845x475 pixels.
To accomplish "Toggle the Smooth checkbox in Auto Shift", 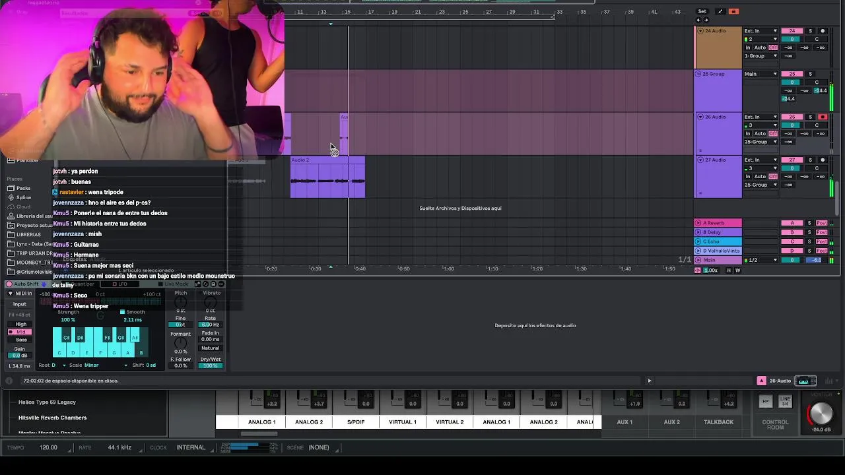I will pos(122,312).
